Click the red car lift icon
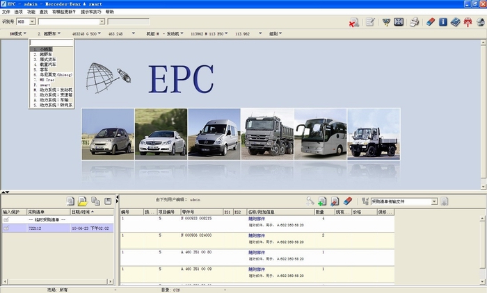Viewport: 487px width, 293px height. tap(468, 22)
